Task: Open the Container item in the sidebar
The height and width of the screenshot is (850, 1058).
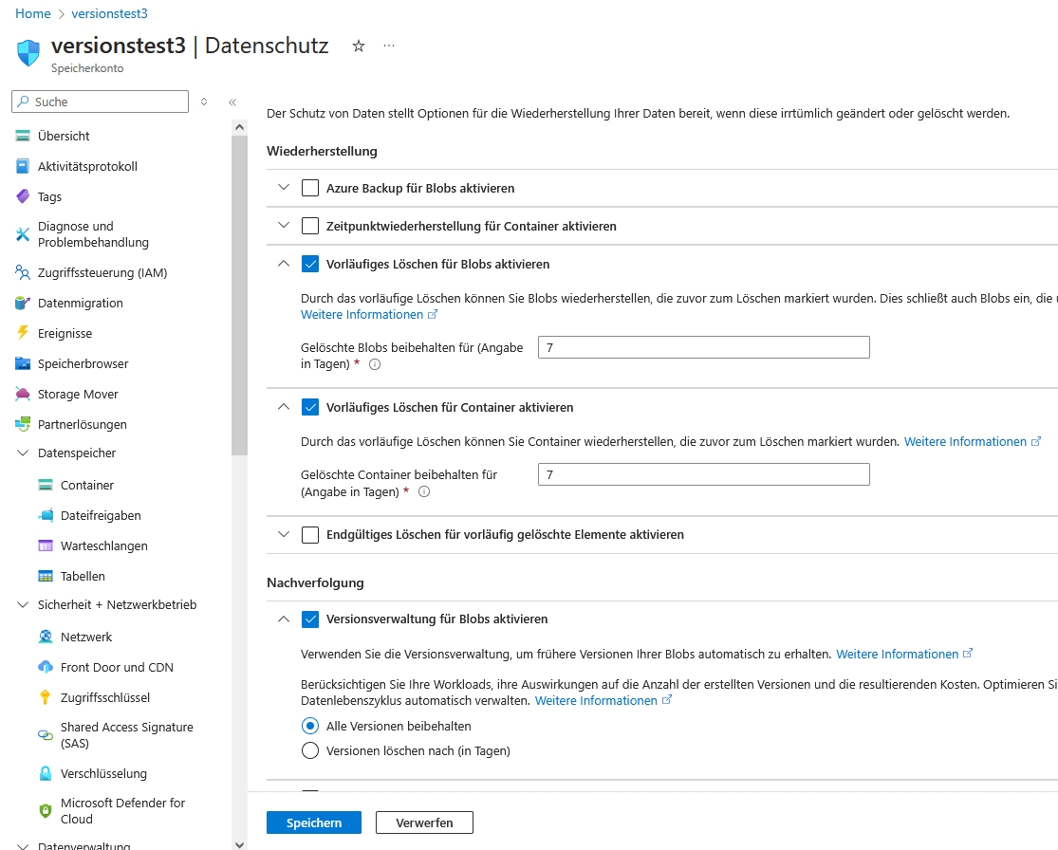Action: tap(86, 485)
